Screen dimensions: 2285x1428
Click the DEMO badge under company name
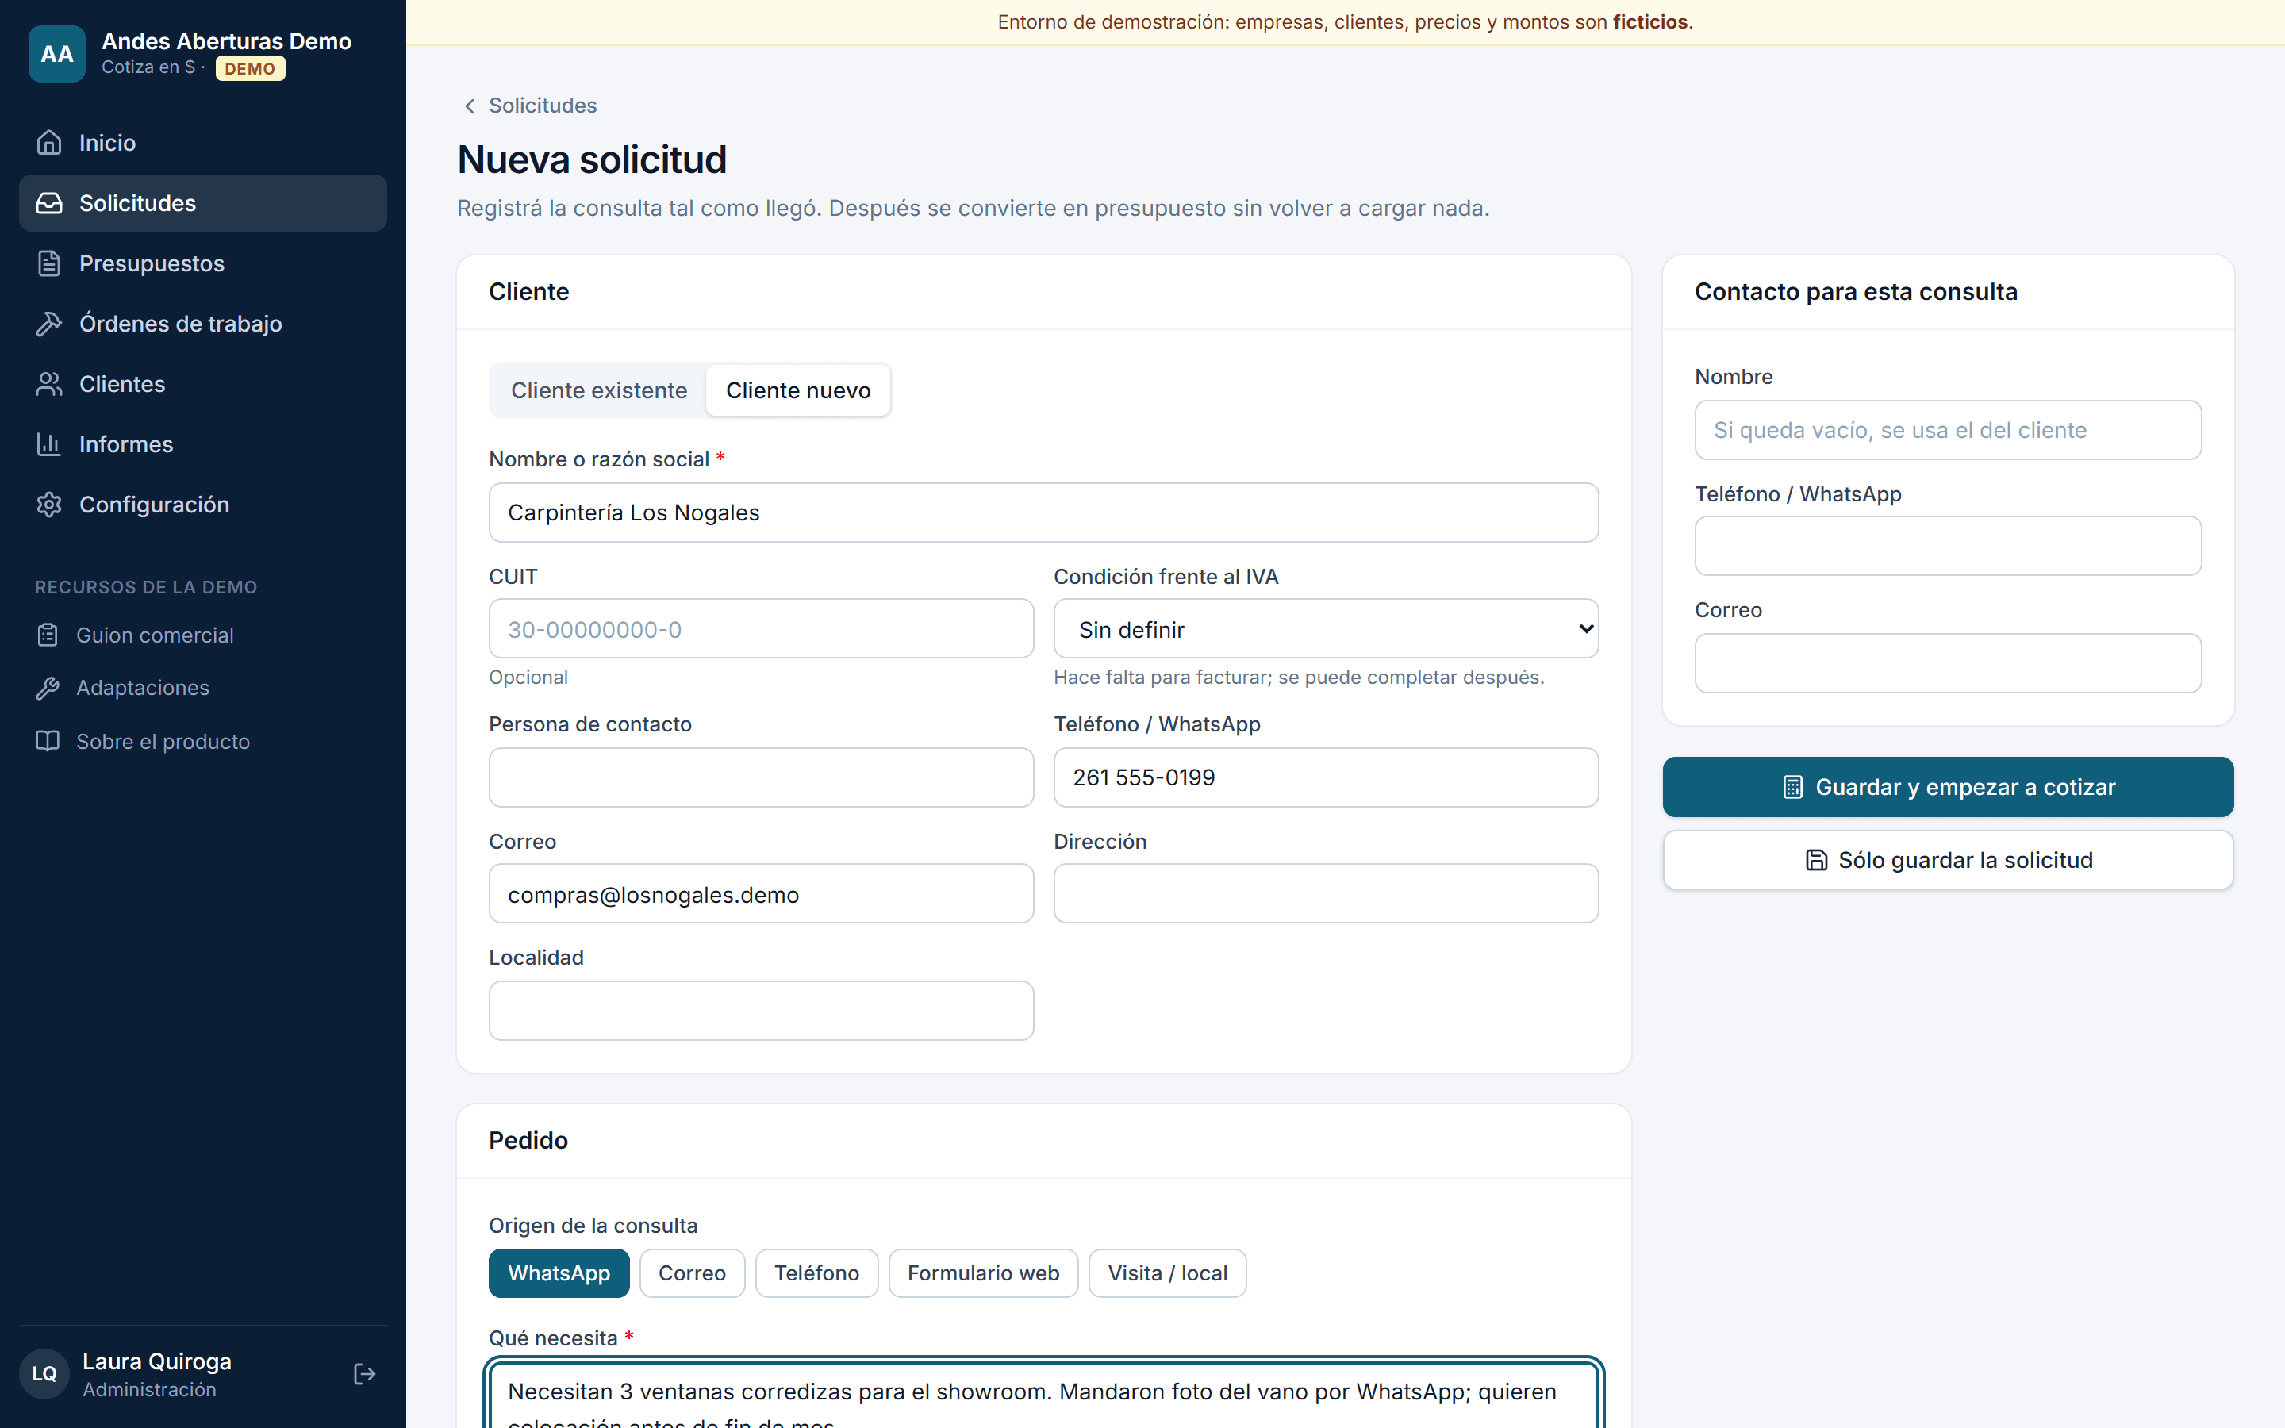pyautogui.click(x=250, y=69)
